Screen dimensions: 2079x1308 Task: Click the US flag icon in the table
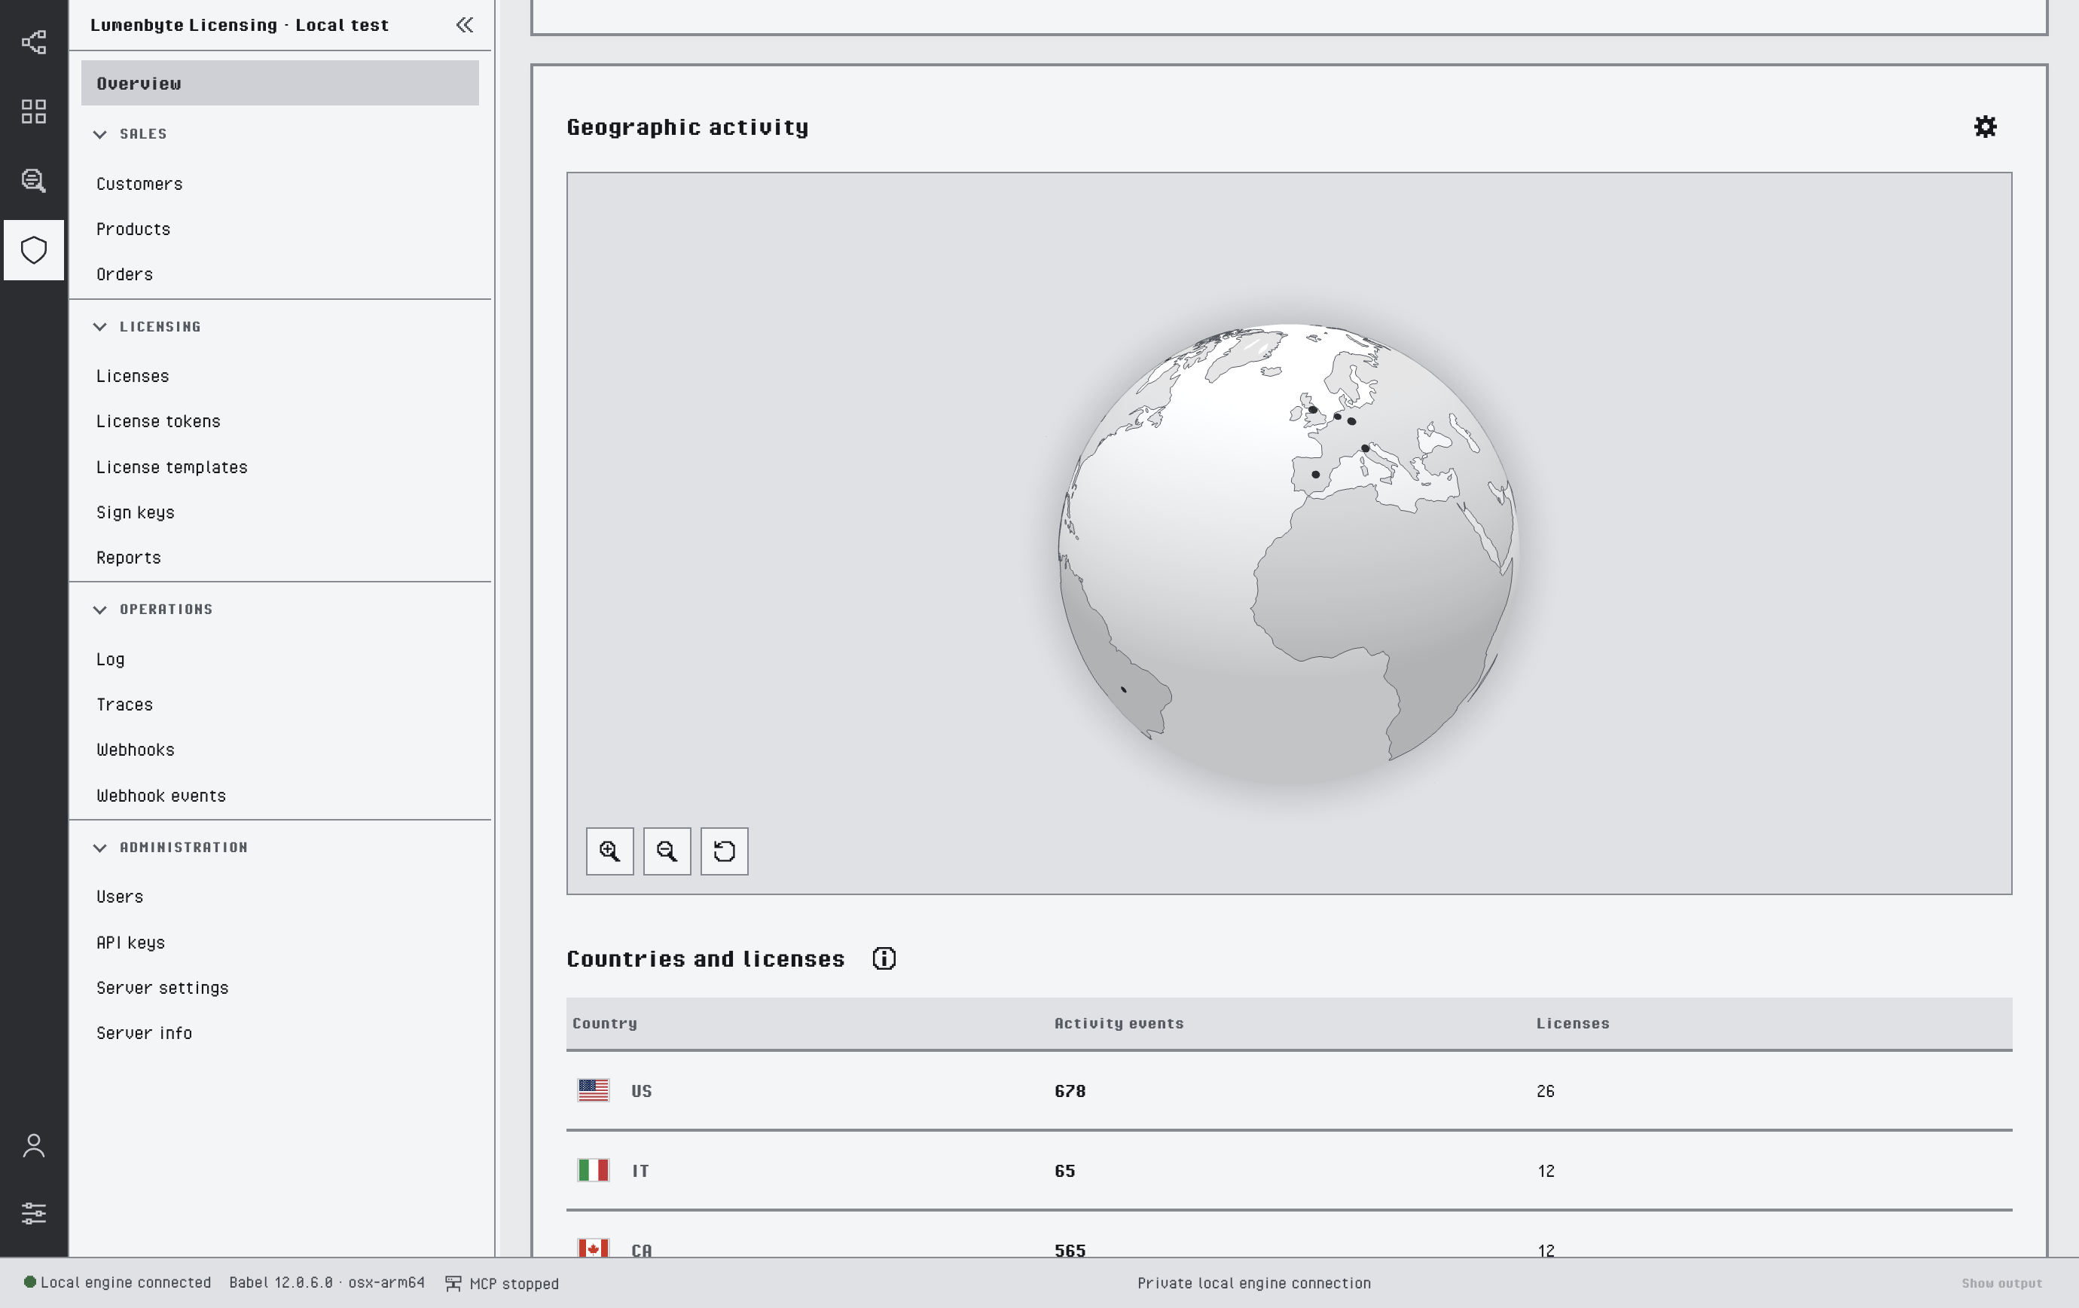pyautogui.click(x=593, y=1090)
